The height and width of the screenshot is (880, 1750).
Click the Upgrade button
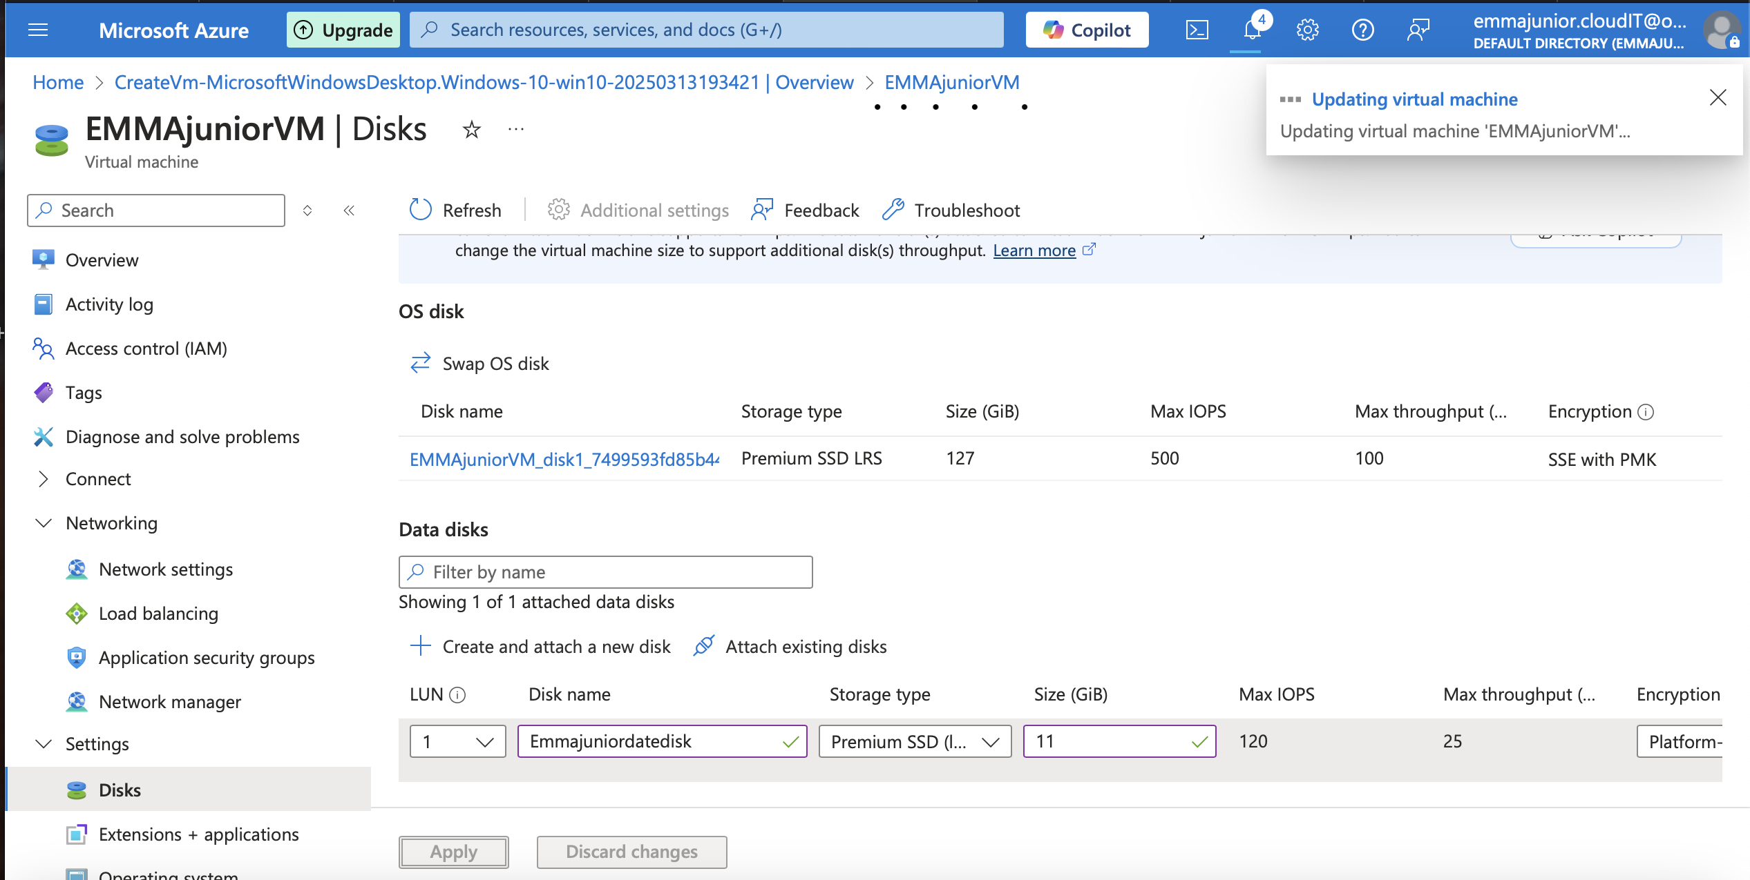tap(343, 30)
